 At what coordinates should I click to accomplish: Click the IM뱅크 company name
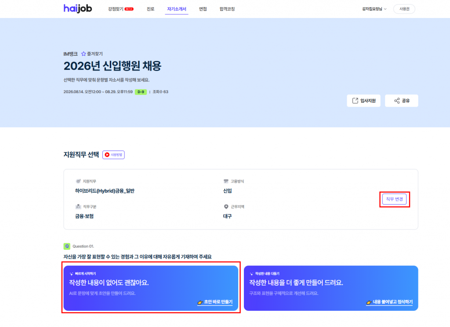click(70, 54)
